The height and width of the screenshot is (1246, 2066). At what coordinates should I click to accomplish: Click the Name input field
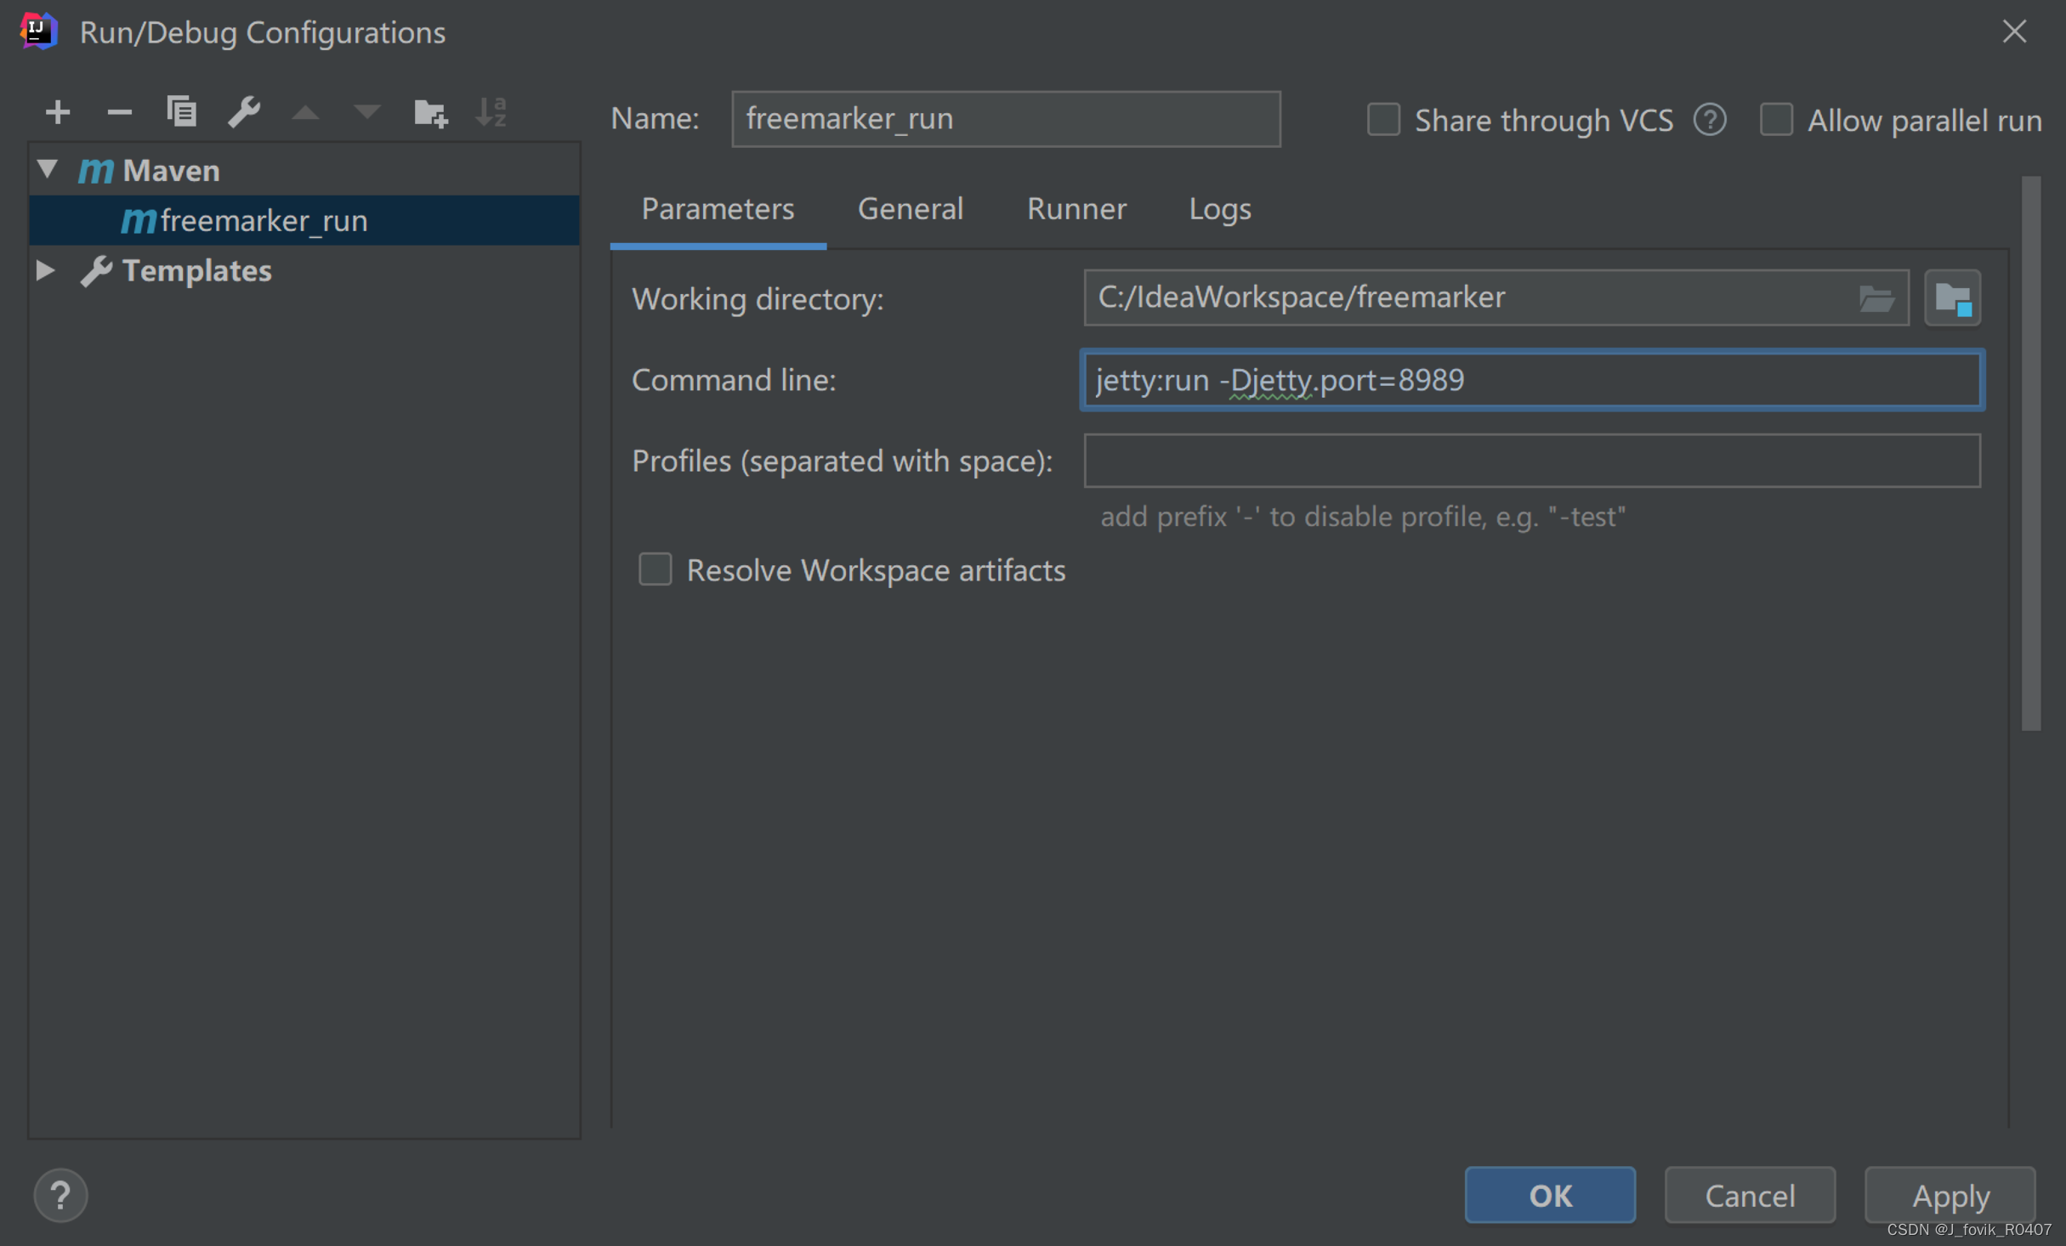click(x=1006, y=119)
